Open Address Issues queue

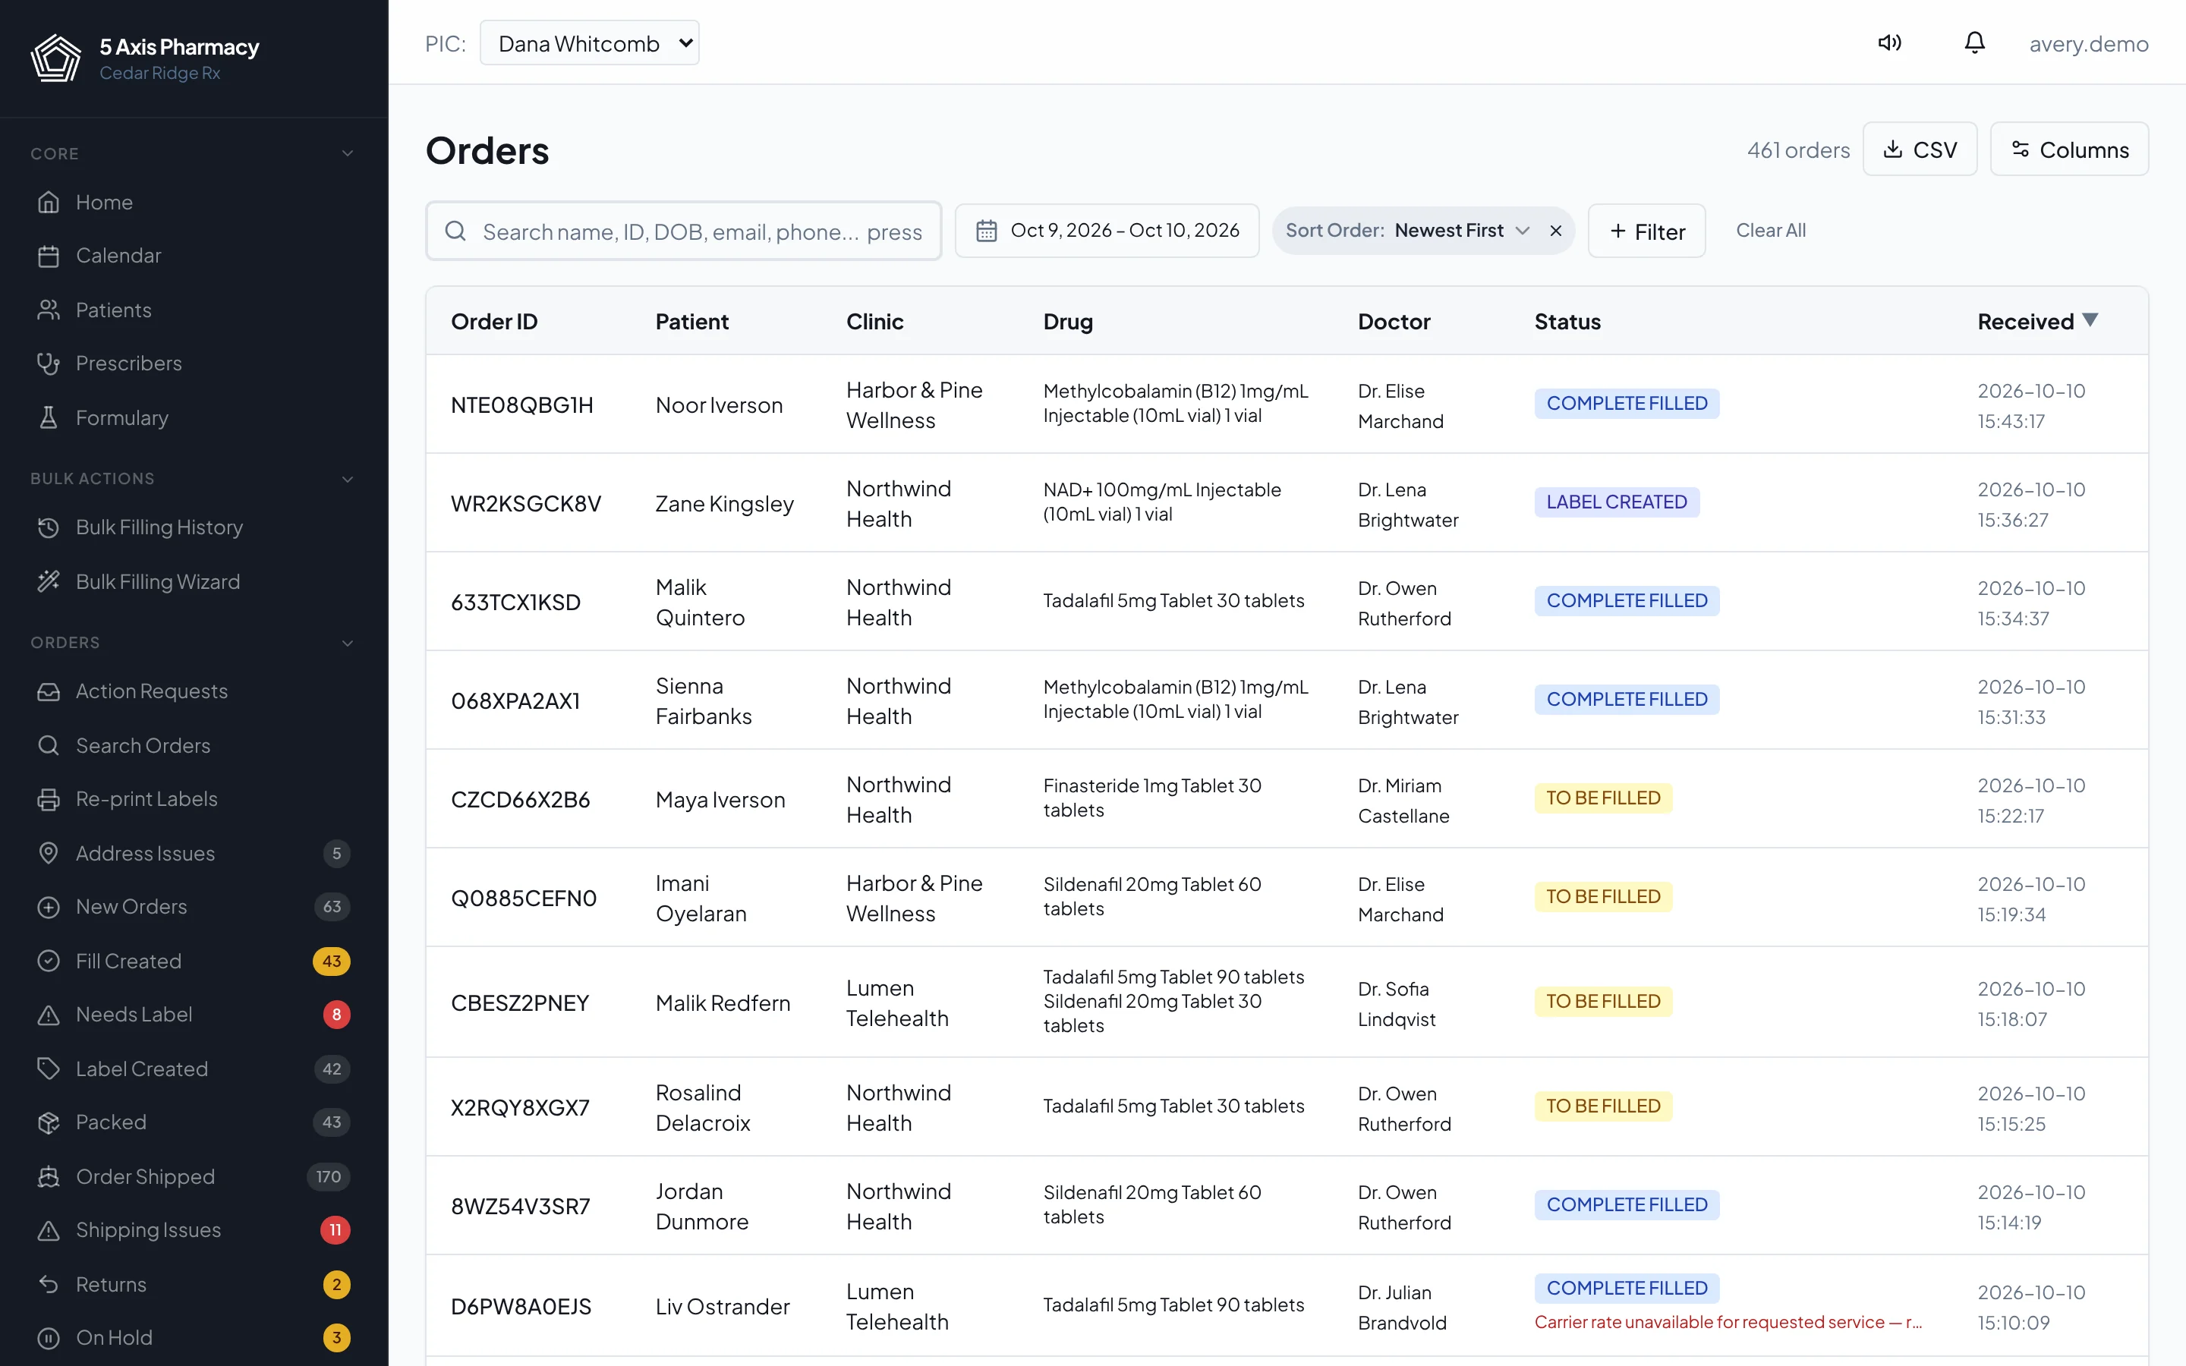(194, 854)
